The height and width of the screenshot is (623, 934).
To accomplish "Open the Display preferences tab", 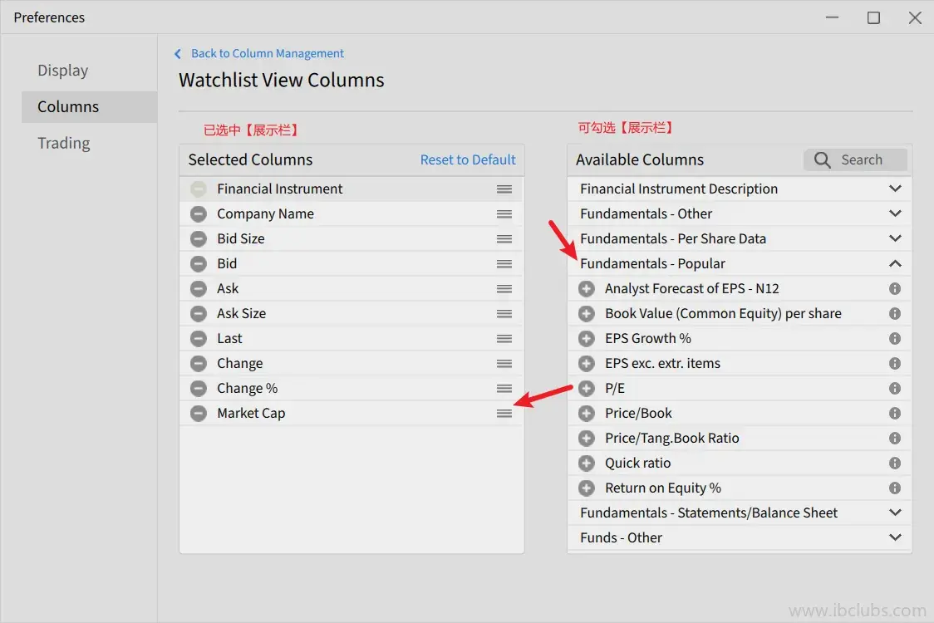I will pyautogui.click(x=63, y=71).
